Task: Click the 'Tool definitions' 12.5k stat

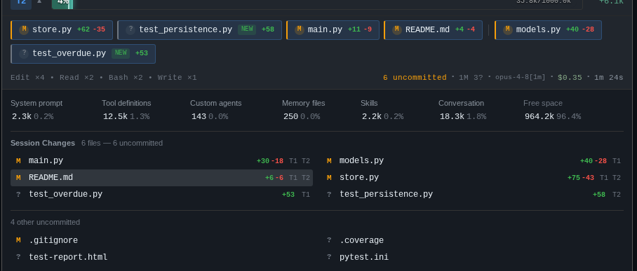Action: (x=126, y=110)
